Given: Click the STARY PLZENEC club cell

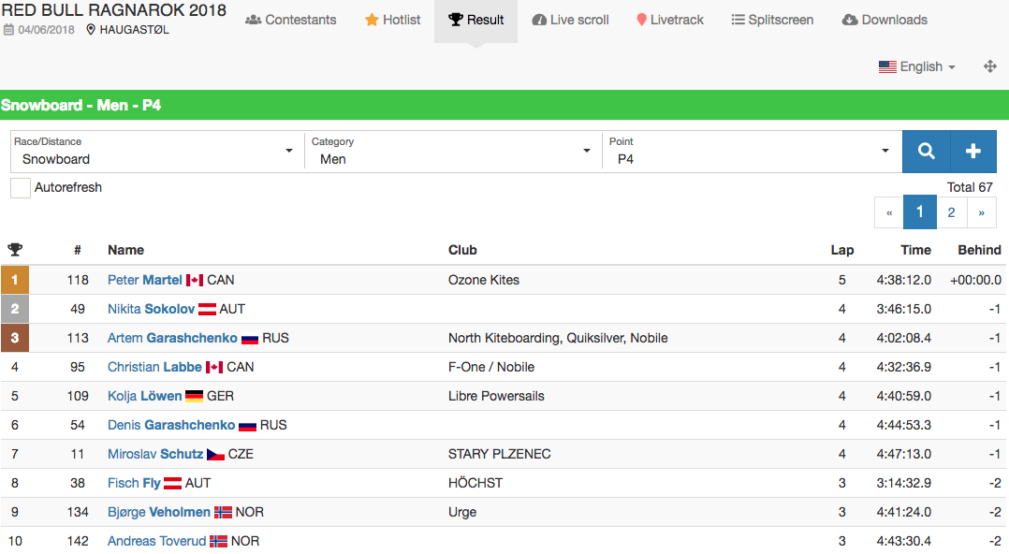Looking at the screenshot, I should click(500, 454).
